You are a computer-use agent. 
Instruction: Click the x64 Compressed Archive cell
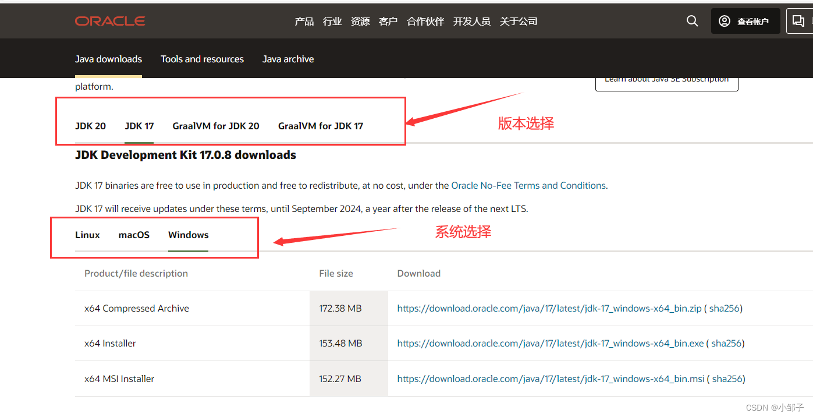click(x=137, y=308)
